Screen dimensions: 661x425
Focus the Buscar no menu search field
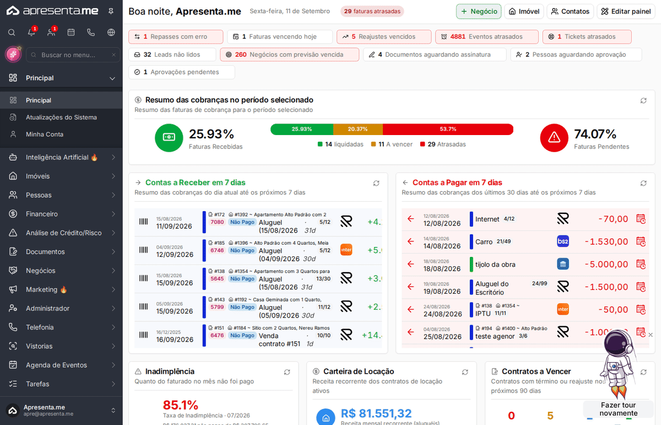[x=73, y=55]
